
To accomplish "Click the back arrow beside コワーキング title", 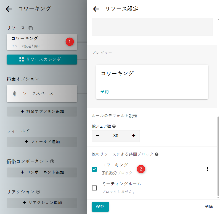I will (x=9, y=9).
